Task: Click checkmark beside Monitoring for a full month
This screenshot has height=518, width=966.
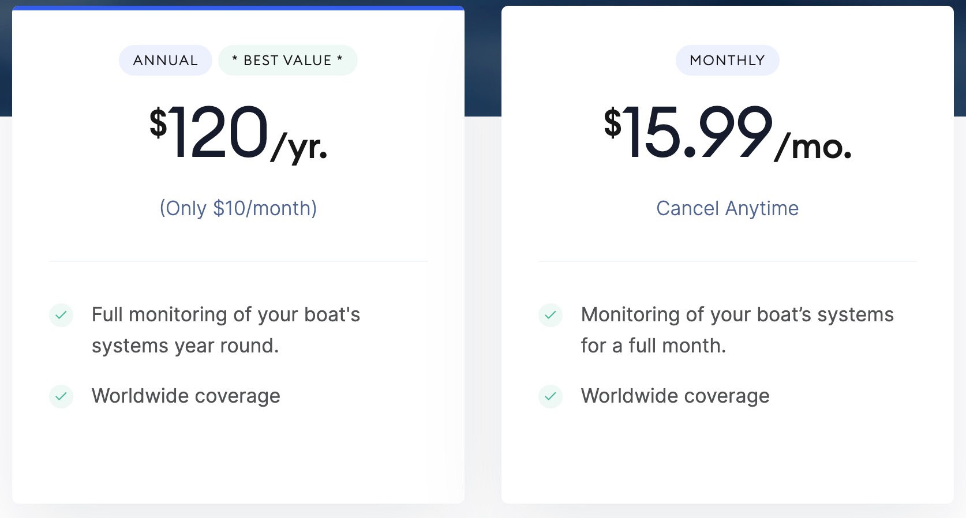Action: point(551,315)
